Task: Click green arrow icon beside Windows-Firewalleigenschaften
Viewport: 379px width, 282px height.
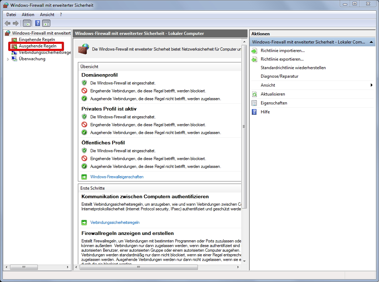Action: 84,177
